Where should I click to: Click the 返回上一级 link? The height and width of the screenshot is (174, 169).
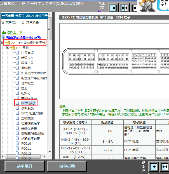15,32
